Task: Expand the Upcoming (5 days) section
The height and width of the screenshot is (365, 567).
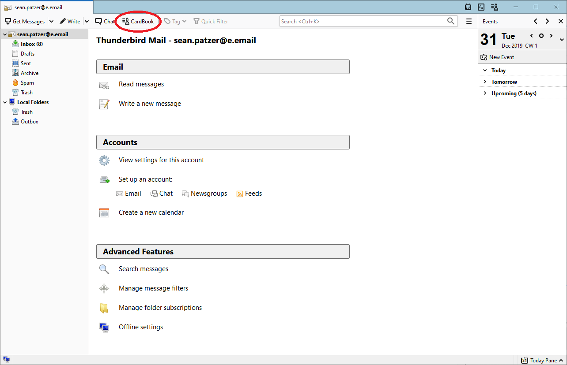Action: click(x=485, y=93)
